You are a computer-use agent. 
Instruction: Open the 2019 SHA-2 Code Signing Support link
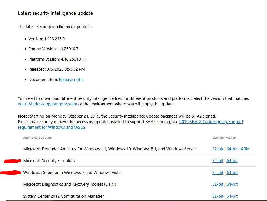tap(211, 122)
